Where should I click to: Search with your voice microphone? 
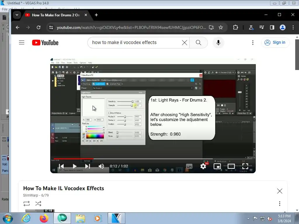[x=218, y=43]
